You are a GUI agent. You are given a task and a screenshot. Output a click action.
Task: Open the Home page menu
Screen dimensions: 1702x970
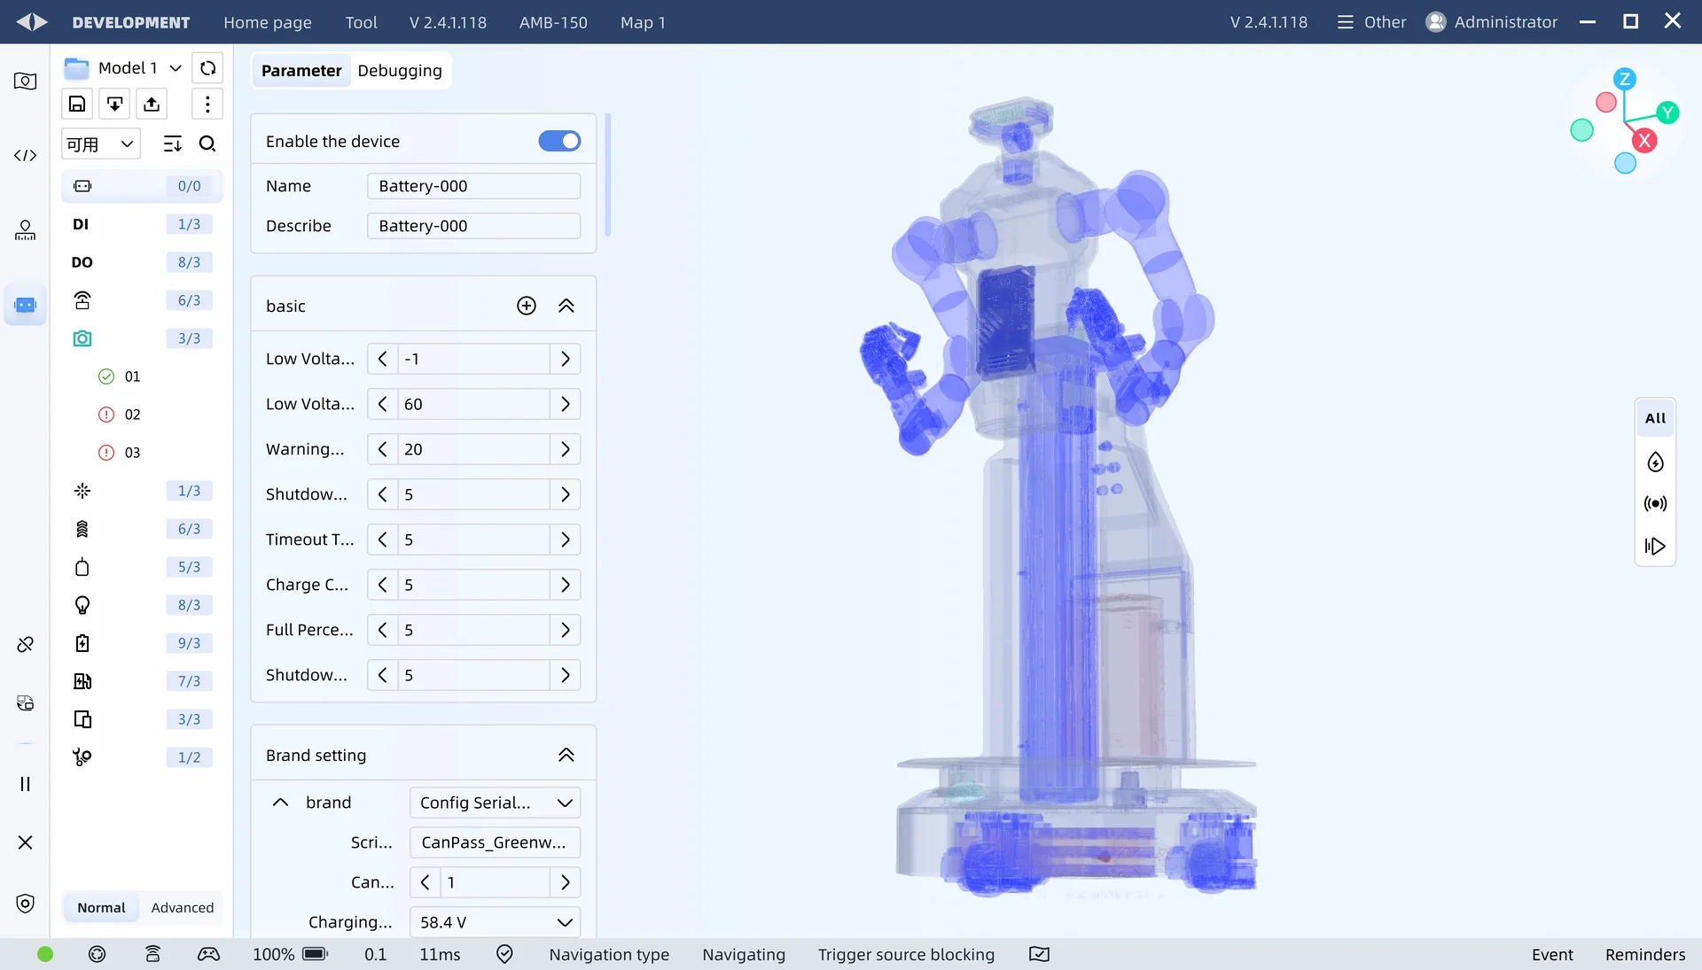pyautogui.click(x=268, y=22)
